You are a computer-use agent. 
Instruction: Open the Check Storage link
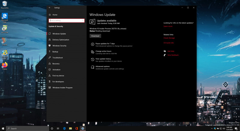(x=169, y=38)
